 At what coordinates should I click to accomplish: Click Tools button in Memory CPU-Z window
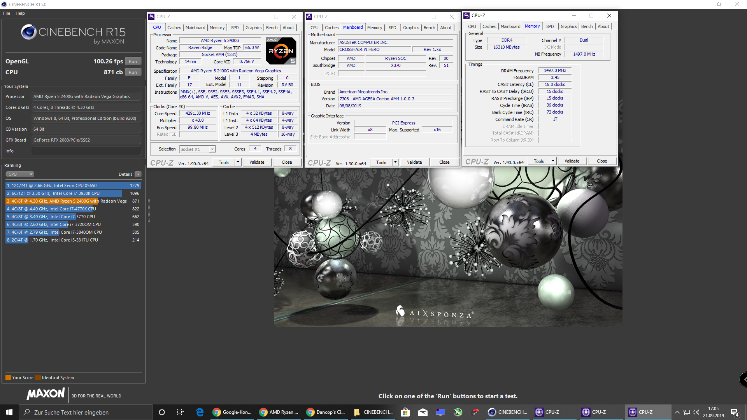click(539, 161)
